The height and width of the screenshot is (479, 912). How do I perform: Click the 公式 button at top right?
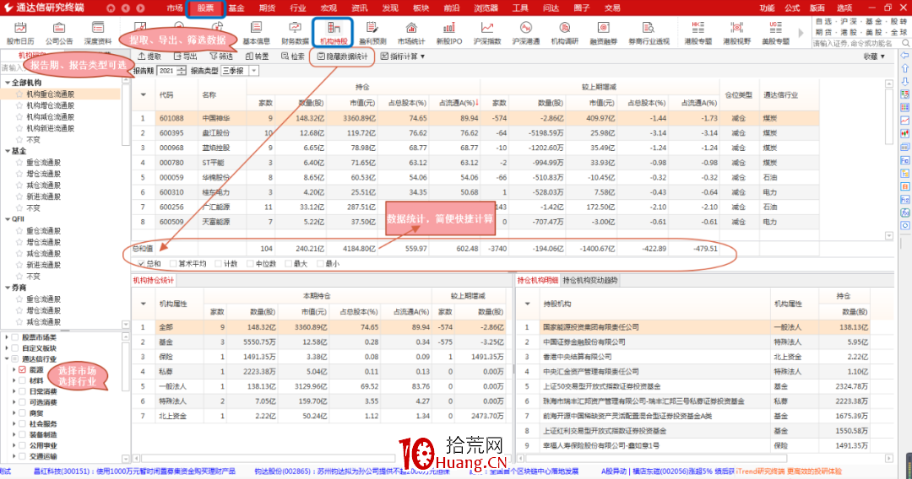pyautogui.click(x=792, y=8)
